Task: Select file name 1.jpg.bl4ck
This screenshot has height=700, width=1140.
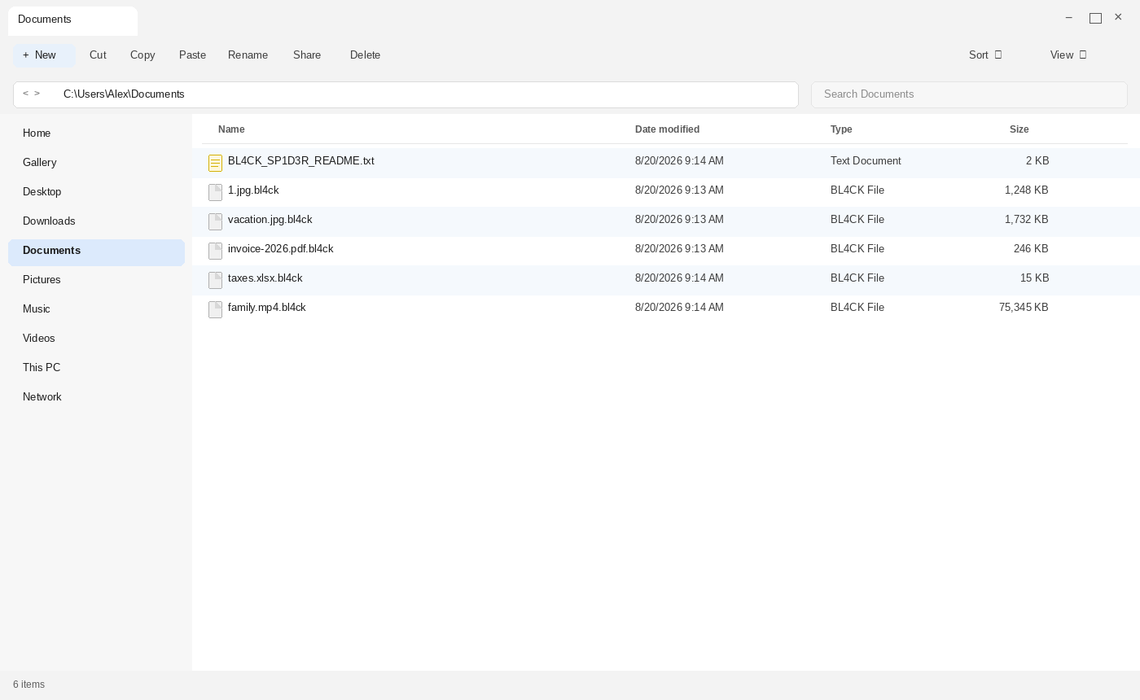Action: click(253, 190)
